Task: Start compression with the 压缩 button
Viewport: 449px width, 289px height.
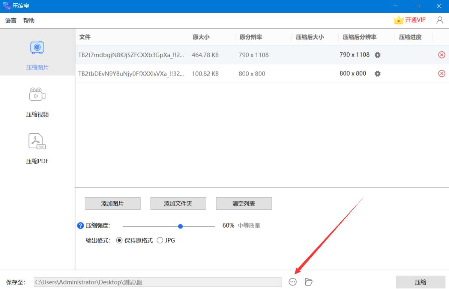Action: [x=420, y=282]
